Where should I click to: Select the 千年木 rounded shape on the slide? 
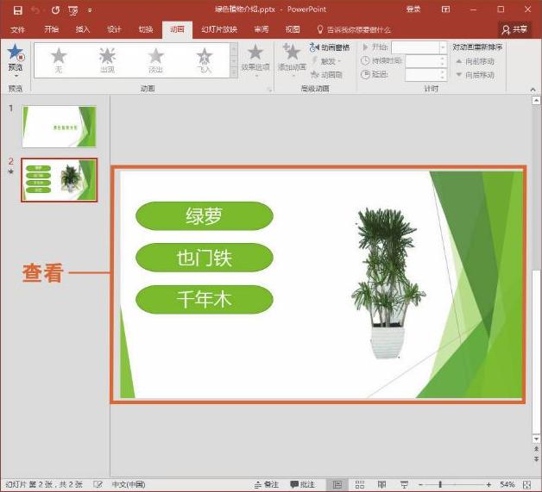pos(205,300)
